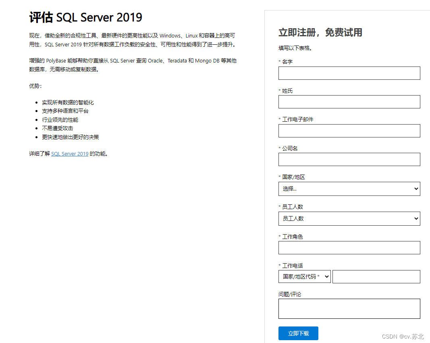430x343 pixels.
Task: Click the 姓氏 last name input field
Action: tap(349, 102)
